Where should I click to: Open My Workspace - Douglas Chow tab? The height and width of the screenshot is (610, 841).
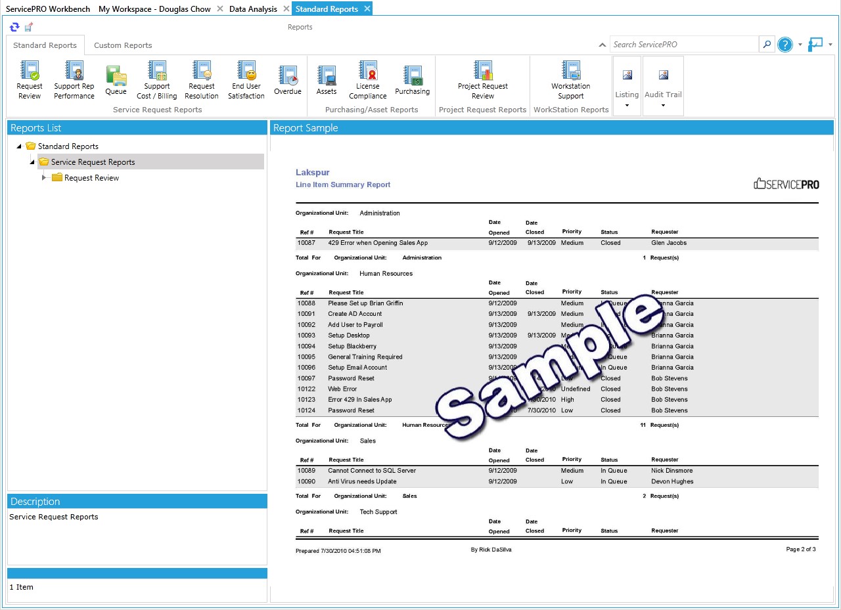click(x=154, y=9)
